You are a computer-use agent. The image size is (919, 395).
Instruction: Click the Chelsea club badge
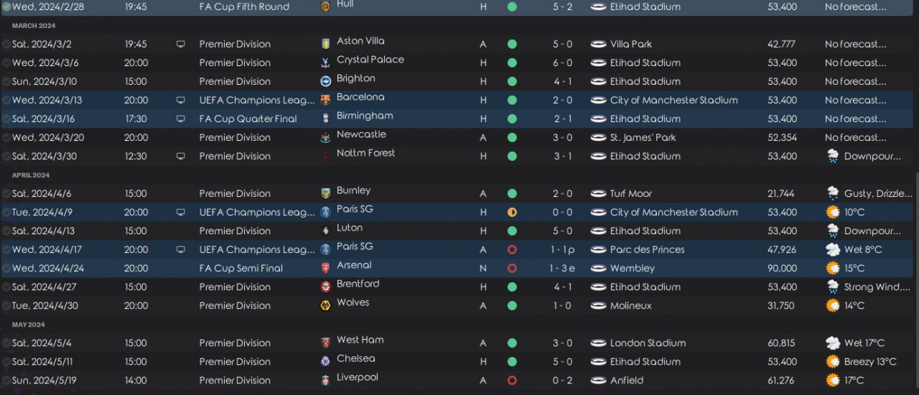(x=325, y=361)
